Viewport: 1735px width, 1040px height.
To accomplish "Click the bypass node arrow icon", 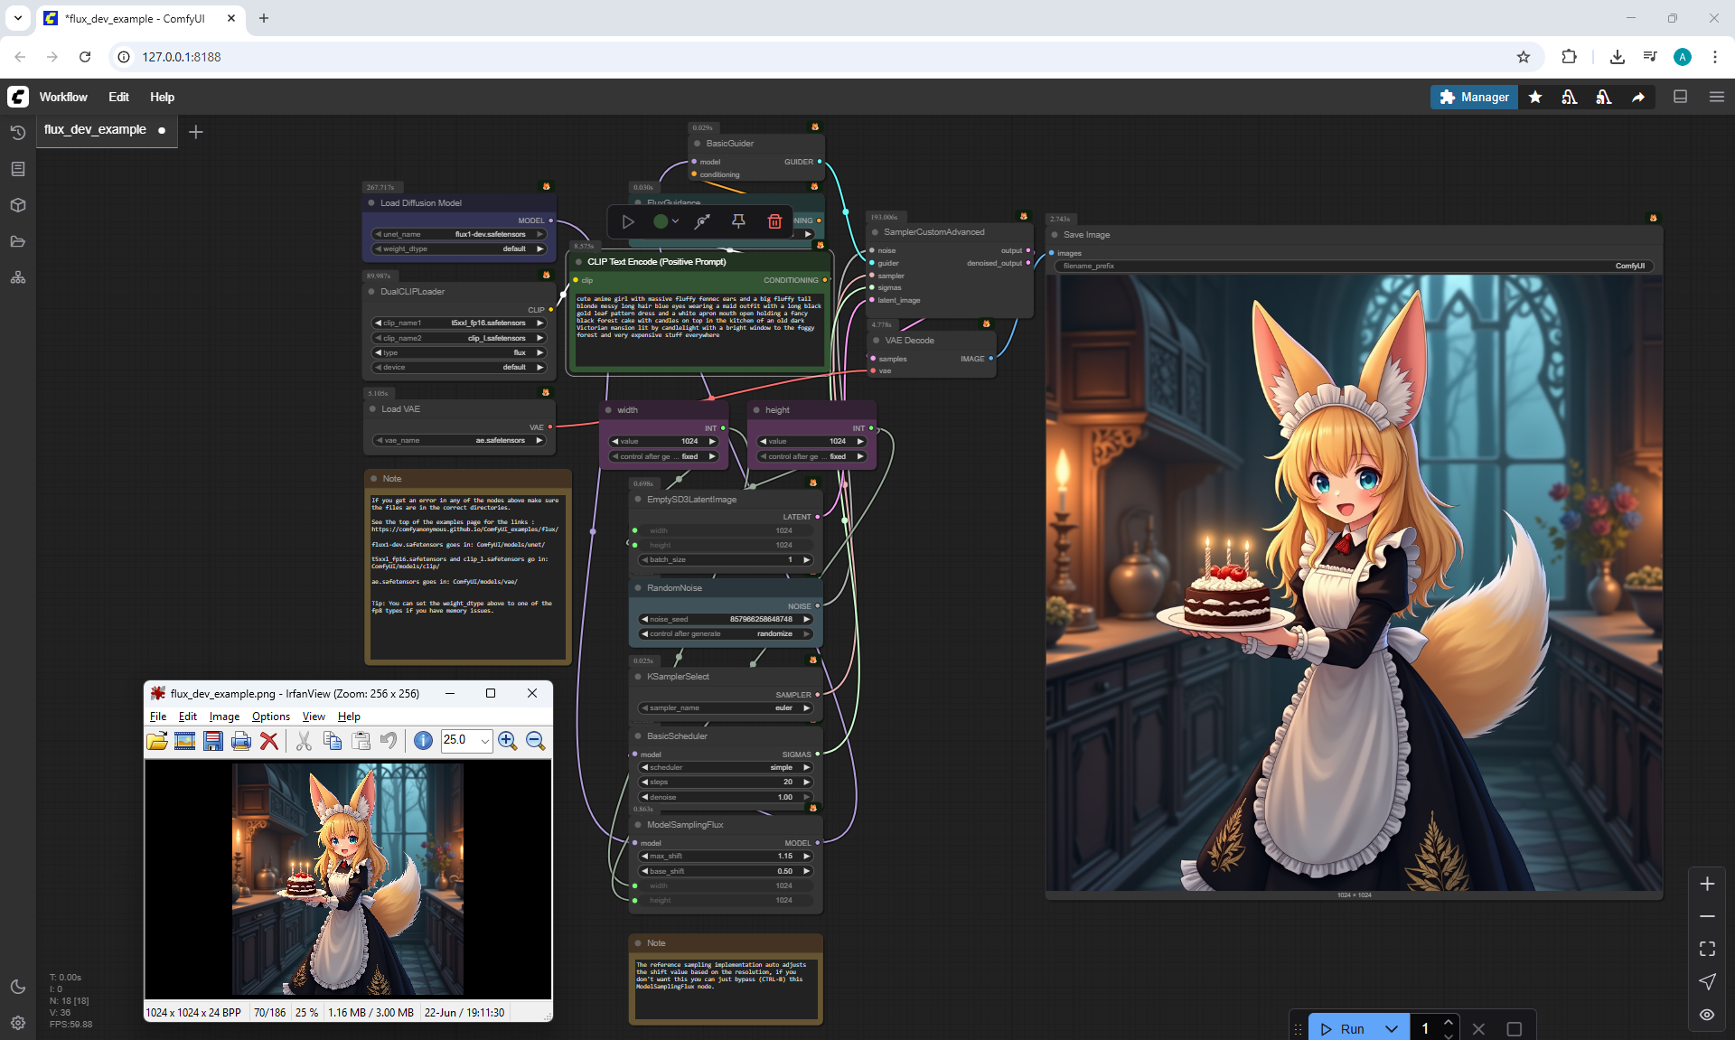I will coord(702,221).
